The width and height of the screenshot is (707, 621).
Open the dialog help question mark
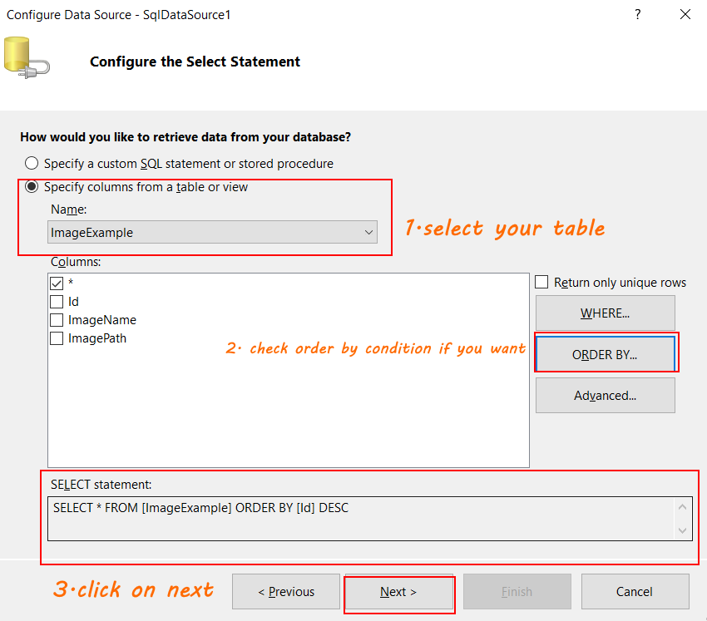click(637, 14)
